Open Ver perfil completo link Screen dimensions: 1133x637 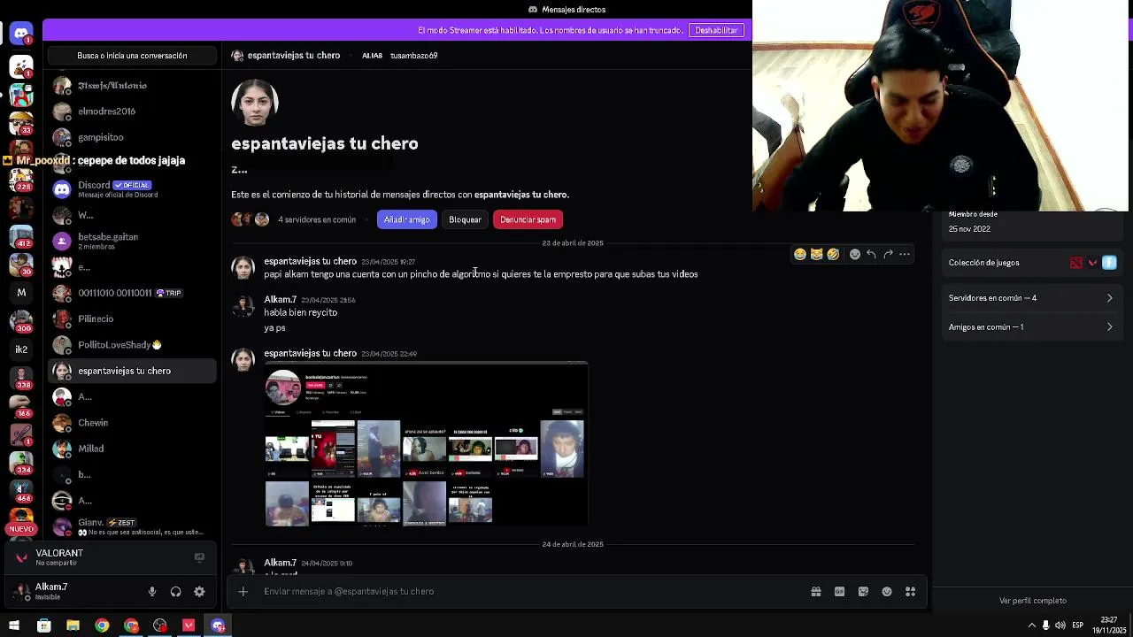pos(1032,601)
